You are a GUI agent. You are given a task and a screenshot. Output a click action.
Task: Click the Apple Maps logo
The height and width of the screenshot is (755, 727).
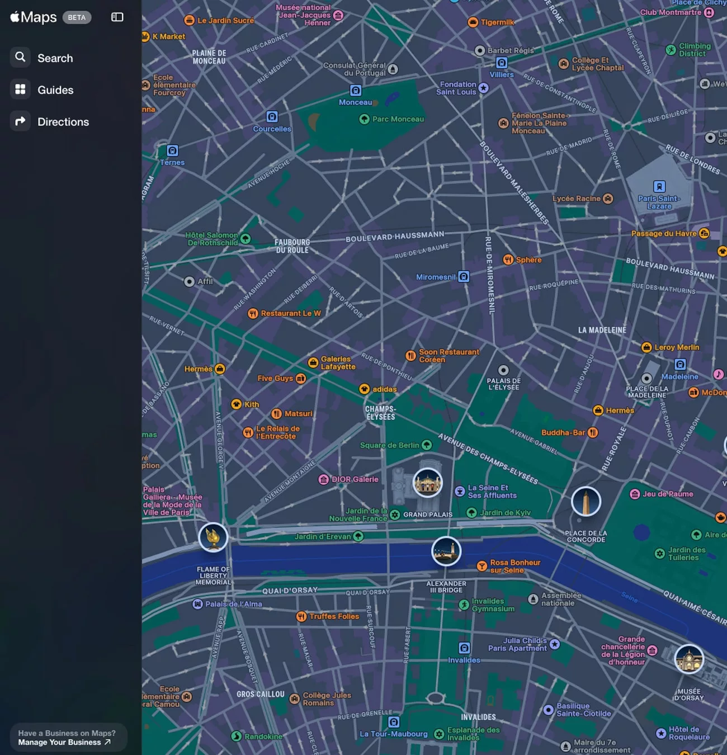[34, 17]
